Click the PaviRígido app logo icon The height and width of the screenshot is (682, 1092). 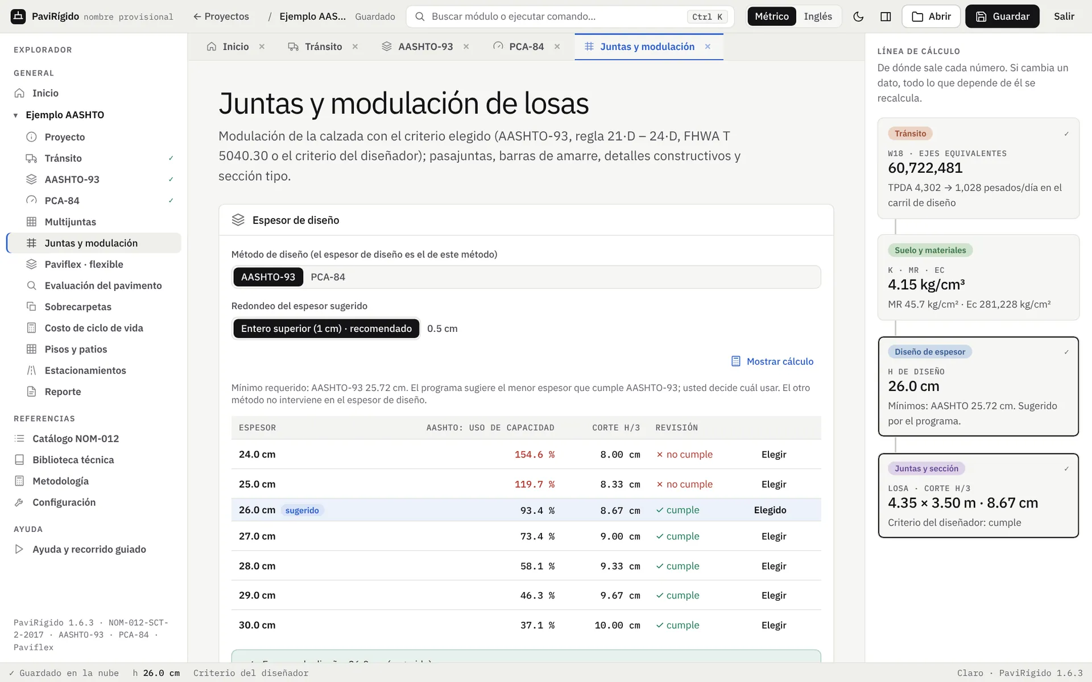point(18,16)
